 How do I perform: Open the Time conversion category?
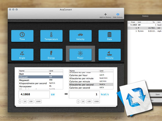(22, 36)
